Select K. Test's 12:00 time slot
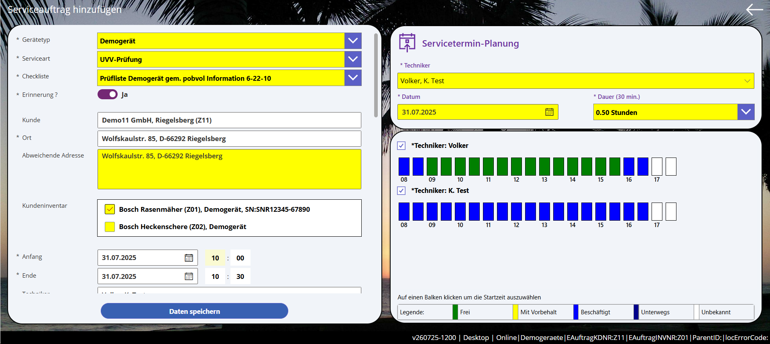This screenshot has height=344, width=770. click(516, 211)
